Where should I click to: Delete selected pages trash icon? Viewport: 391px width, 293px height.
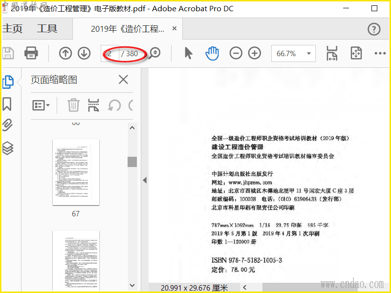point(74,105)
